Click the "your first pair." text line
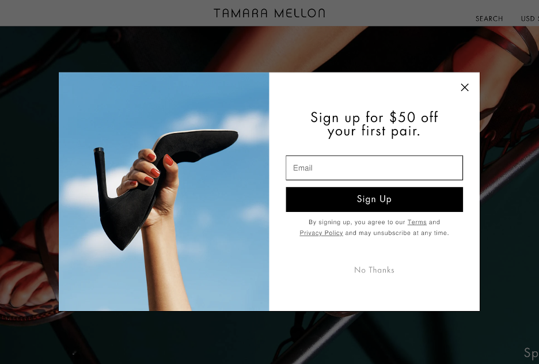 [x=374, y=131]
